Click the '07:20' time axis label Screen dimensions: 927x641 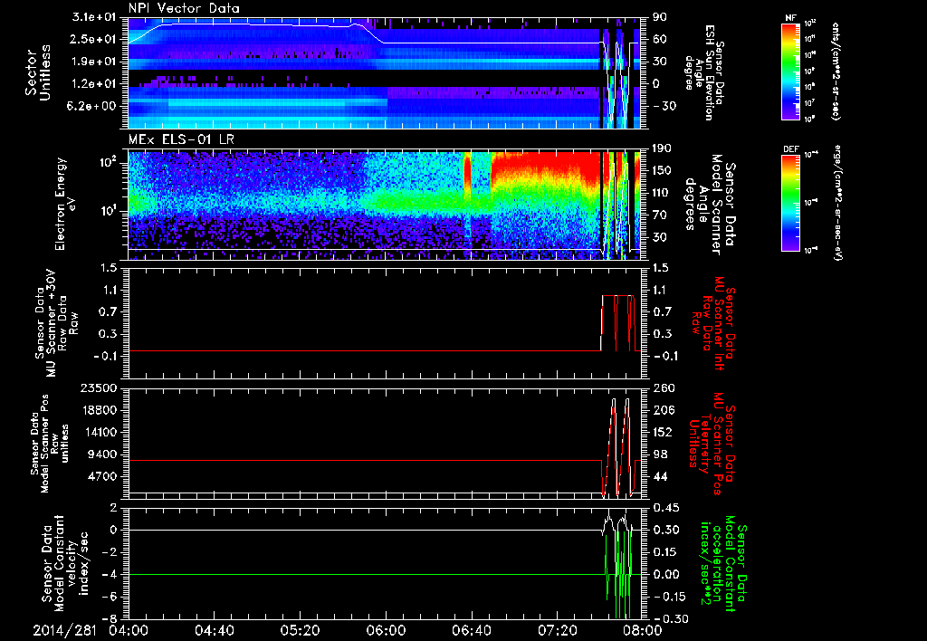[x=557, y=630]
